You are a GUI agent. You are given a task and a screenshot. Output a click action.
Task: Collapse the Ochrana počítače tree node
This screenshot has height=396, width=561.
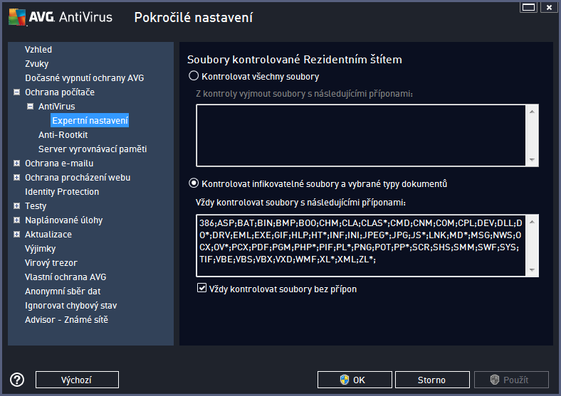tap(16, 92)
